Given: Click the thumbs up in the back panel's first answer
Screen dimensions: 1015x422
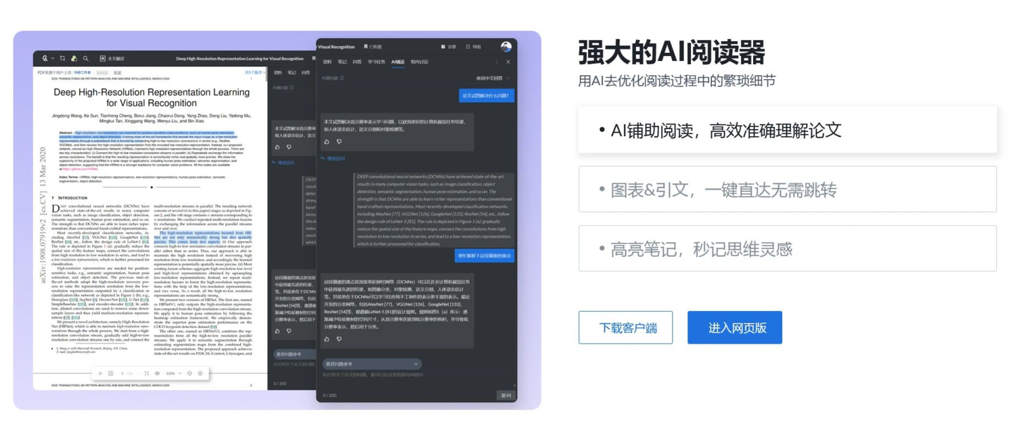Looking at the screenshot, I should (x=277, y=147).
